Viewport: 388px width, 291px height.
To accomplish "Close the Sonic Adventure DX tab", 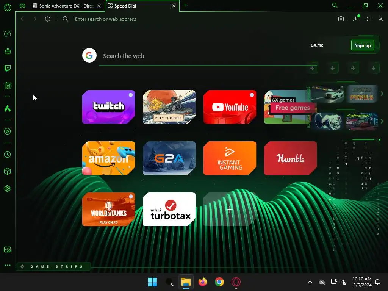I will pos(99,6).
